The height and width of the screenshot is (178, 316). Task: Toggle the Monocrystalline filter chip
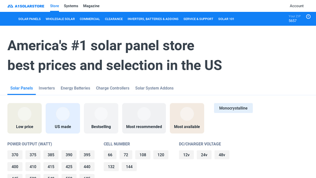pos(233,108)
